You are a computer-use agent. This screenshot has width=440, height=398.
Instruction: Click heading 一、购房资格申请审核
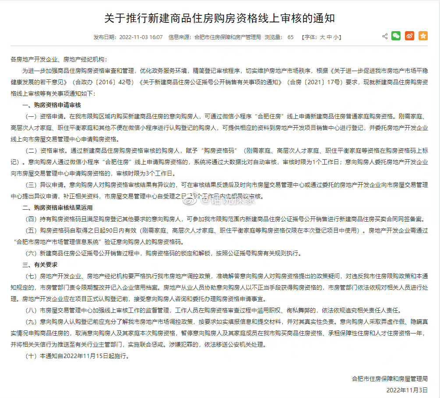pyautogui.click(x=52, y=105)
